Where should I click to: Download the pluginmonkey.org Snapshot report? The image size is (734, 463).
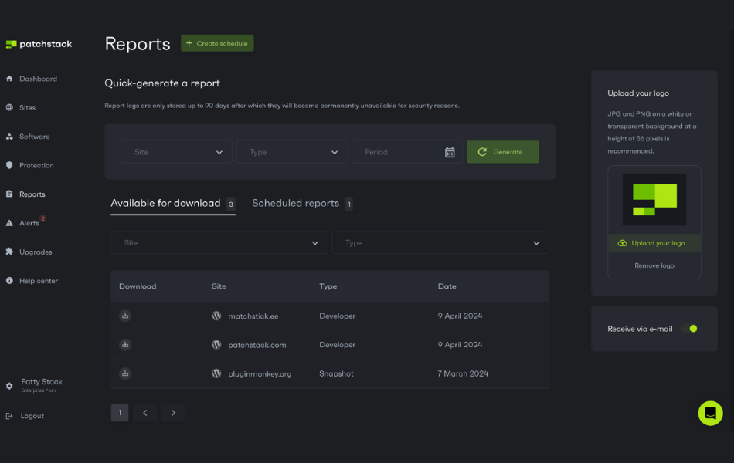[125, 373]
